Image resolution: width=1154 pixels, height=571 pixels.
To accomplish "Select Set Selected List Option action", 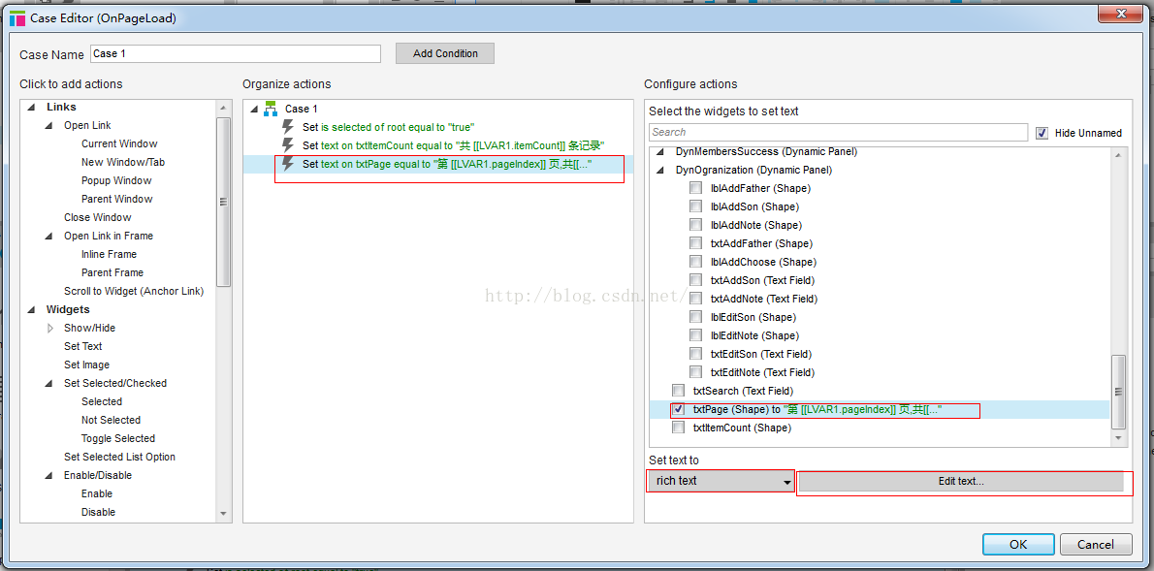I will 120,457.
